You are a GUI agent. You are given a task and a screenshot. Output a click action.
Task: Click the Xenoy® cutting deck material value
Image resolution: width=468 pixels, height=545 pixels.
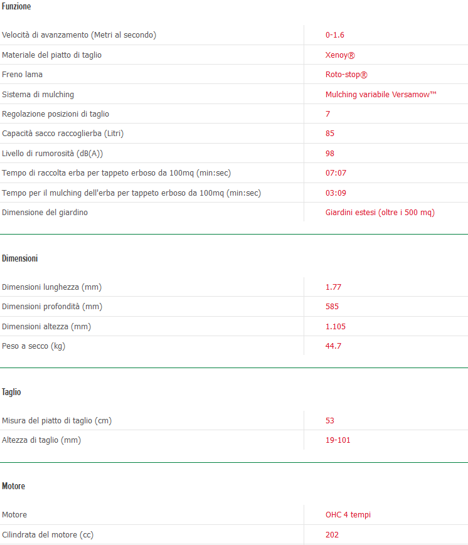(340, 55)
